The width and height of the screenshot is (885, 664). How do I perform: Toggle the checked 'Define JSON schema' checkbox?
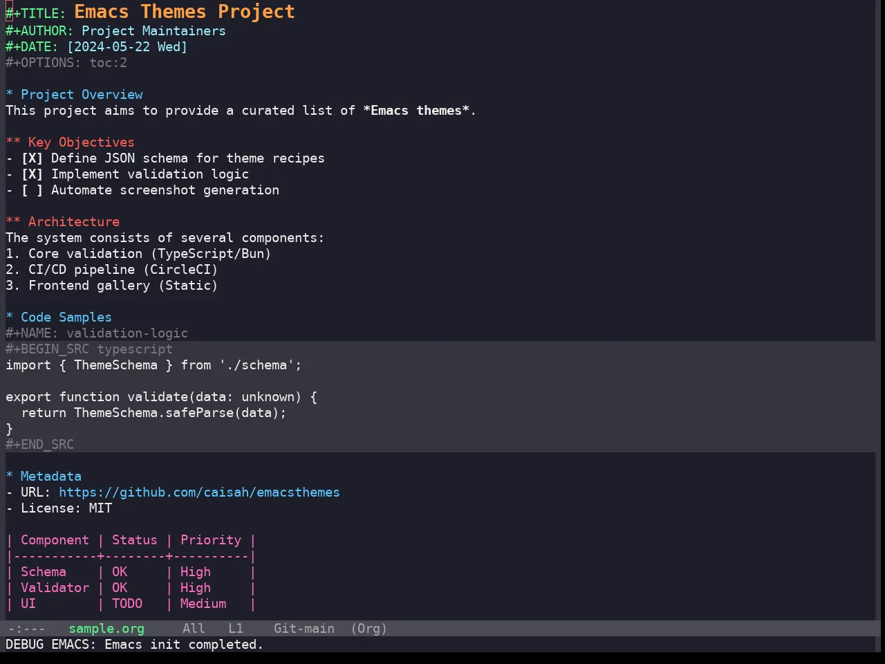point(32,158)
